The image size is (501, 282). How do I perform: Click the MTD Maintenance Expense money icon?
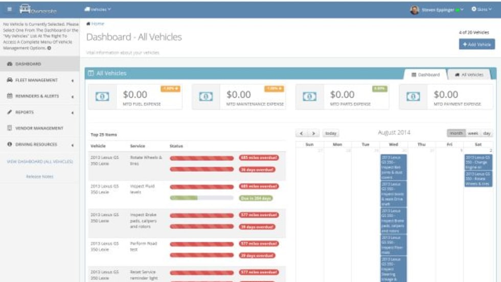pyautogui.click(x=206, y=97)
